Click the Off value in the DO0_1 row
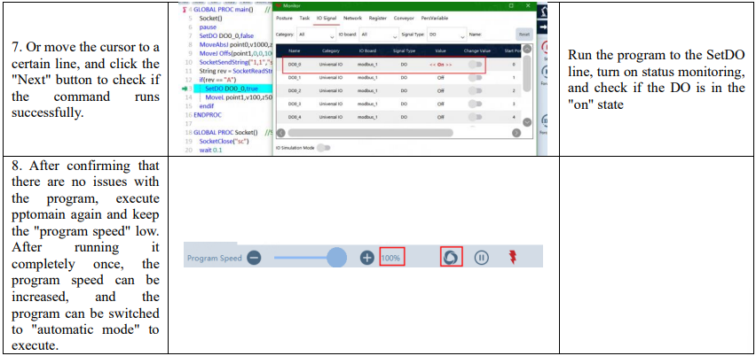756x356 pixels. (x=440, y=77)
